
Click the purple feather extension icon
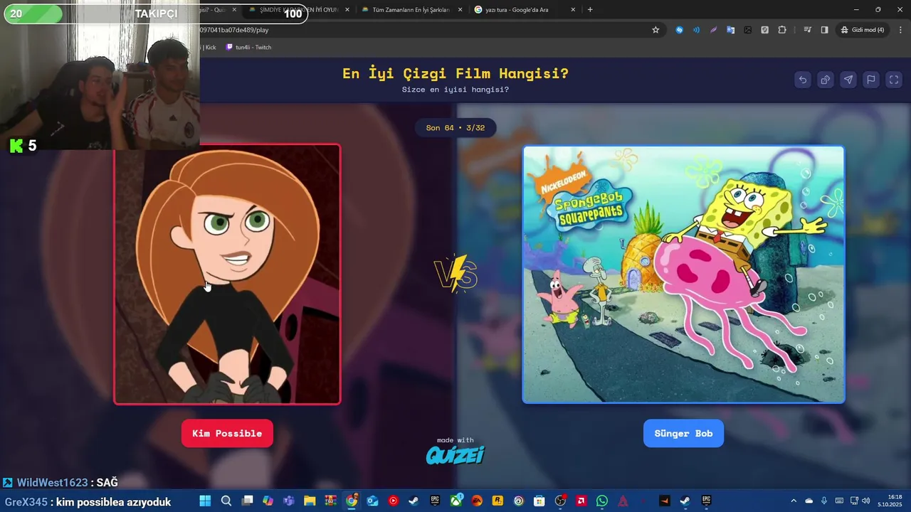[713, 30]
